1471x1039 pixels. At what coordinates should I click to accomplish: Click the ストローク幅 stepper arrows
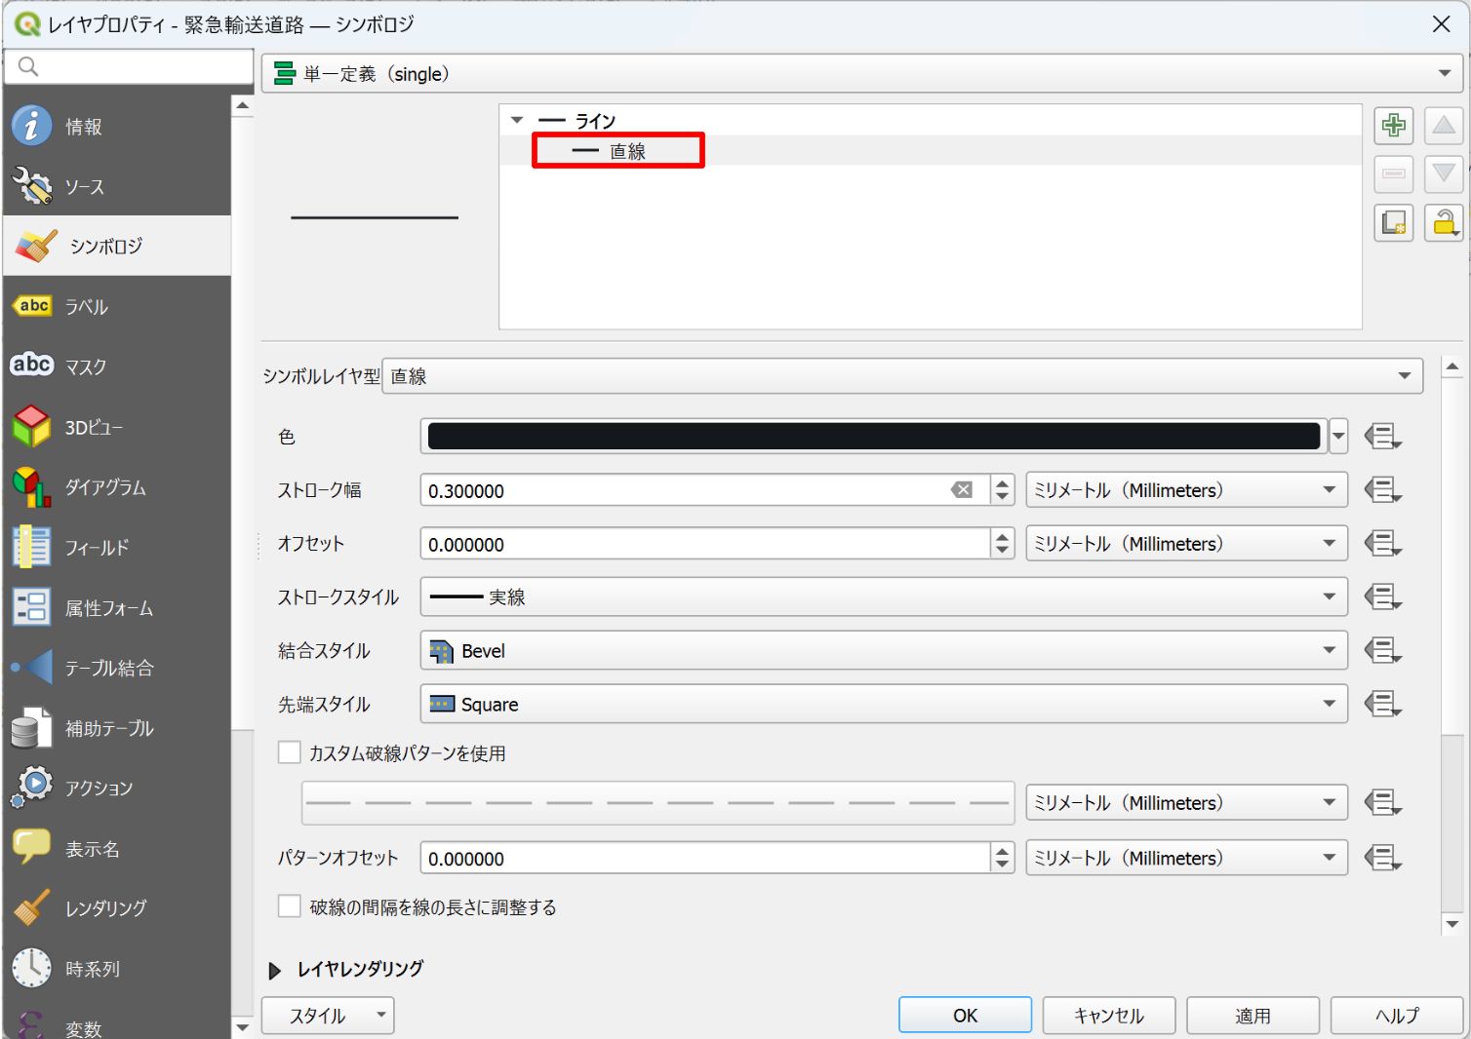pos(1002,490)
